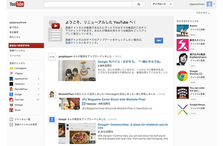Screen dimensions: 223x146
Task: Click MichellePhan avatar icon in feed
Action: click(52, 94)
